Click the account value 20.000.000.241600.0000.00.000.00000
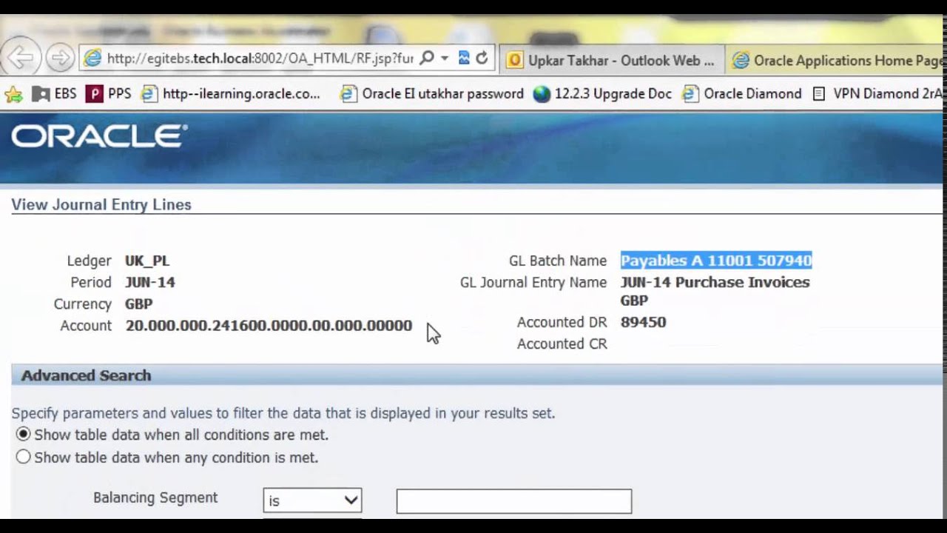Viewport: 947px width, 533px height. (269, 326)
